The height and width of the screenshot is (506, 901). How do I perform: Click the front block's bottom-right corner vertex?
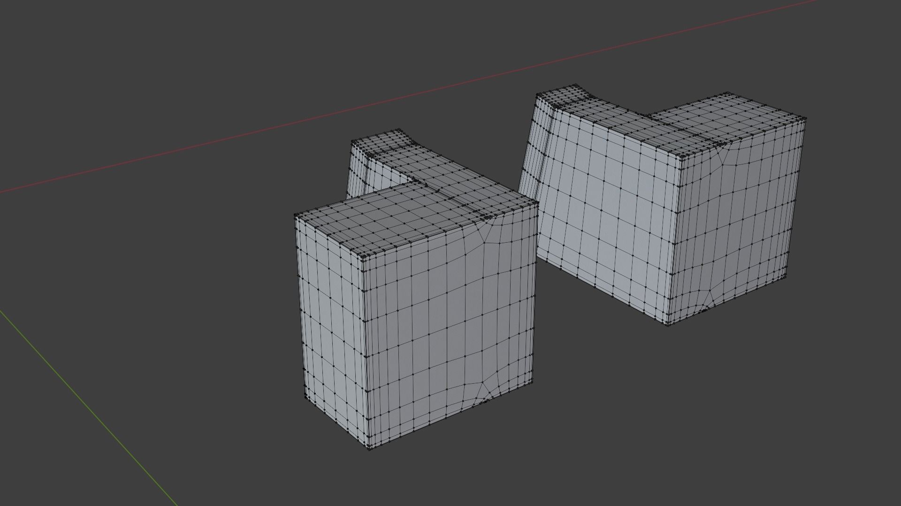[533, 381]
